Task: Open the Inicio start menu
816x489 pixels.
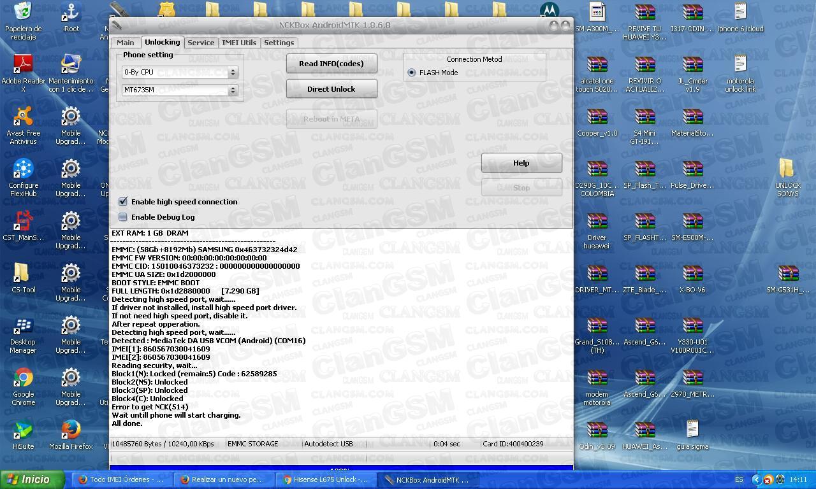Action: pyautogui.click(x=33, y=479)
